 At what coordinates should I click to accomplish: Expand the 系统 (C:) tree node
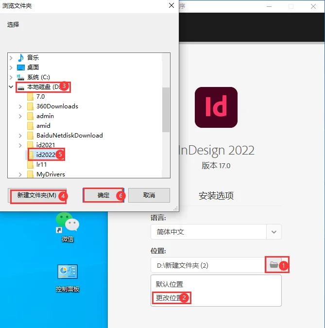(x=11, y=77)
